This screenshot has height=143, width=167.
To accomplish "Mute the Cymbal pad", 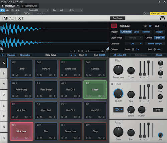I will (x=91, y=75).
